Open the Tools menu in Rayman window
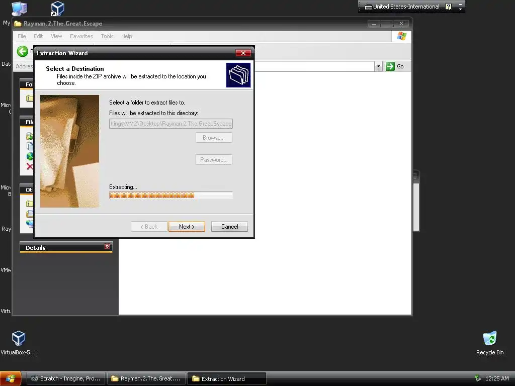 pos(107,36)
